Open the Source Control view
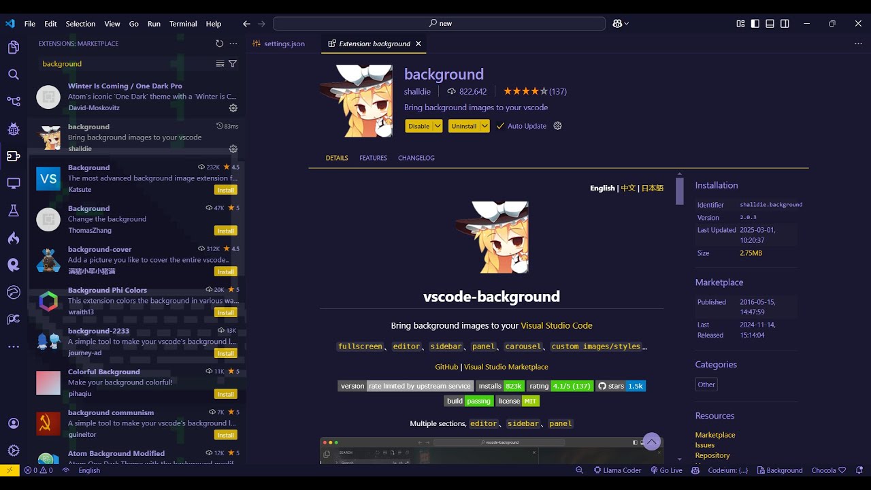 pyautogui.click(x=13, y=102)
